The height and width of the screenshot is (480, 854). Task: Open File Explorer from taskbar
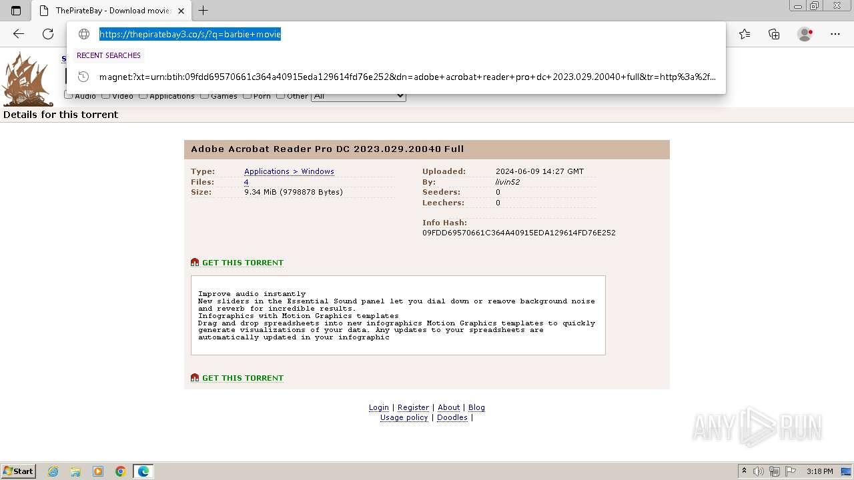(x=75, y=471)
